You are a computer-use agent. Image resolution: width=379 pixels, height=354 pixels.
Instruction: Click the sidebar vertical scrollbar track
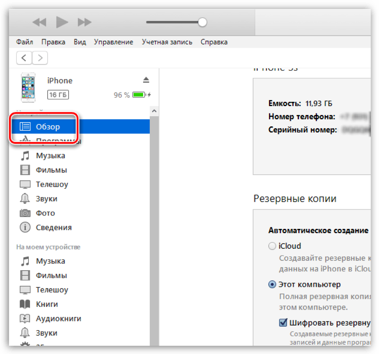click(154, 231)
